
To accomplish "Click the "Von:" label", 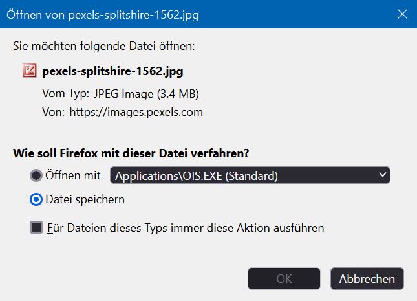I will [x=54, y=112].
